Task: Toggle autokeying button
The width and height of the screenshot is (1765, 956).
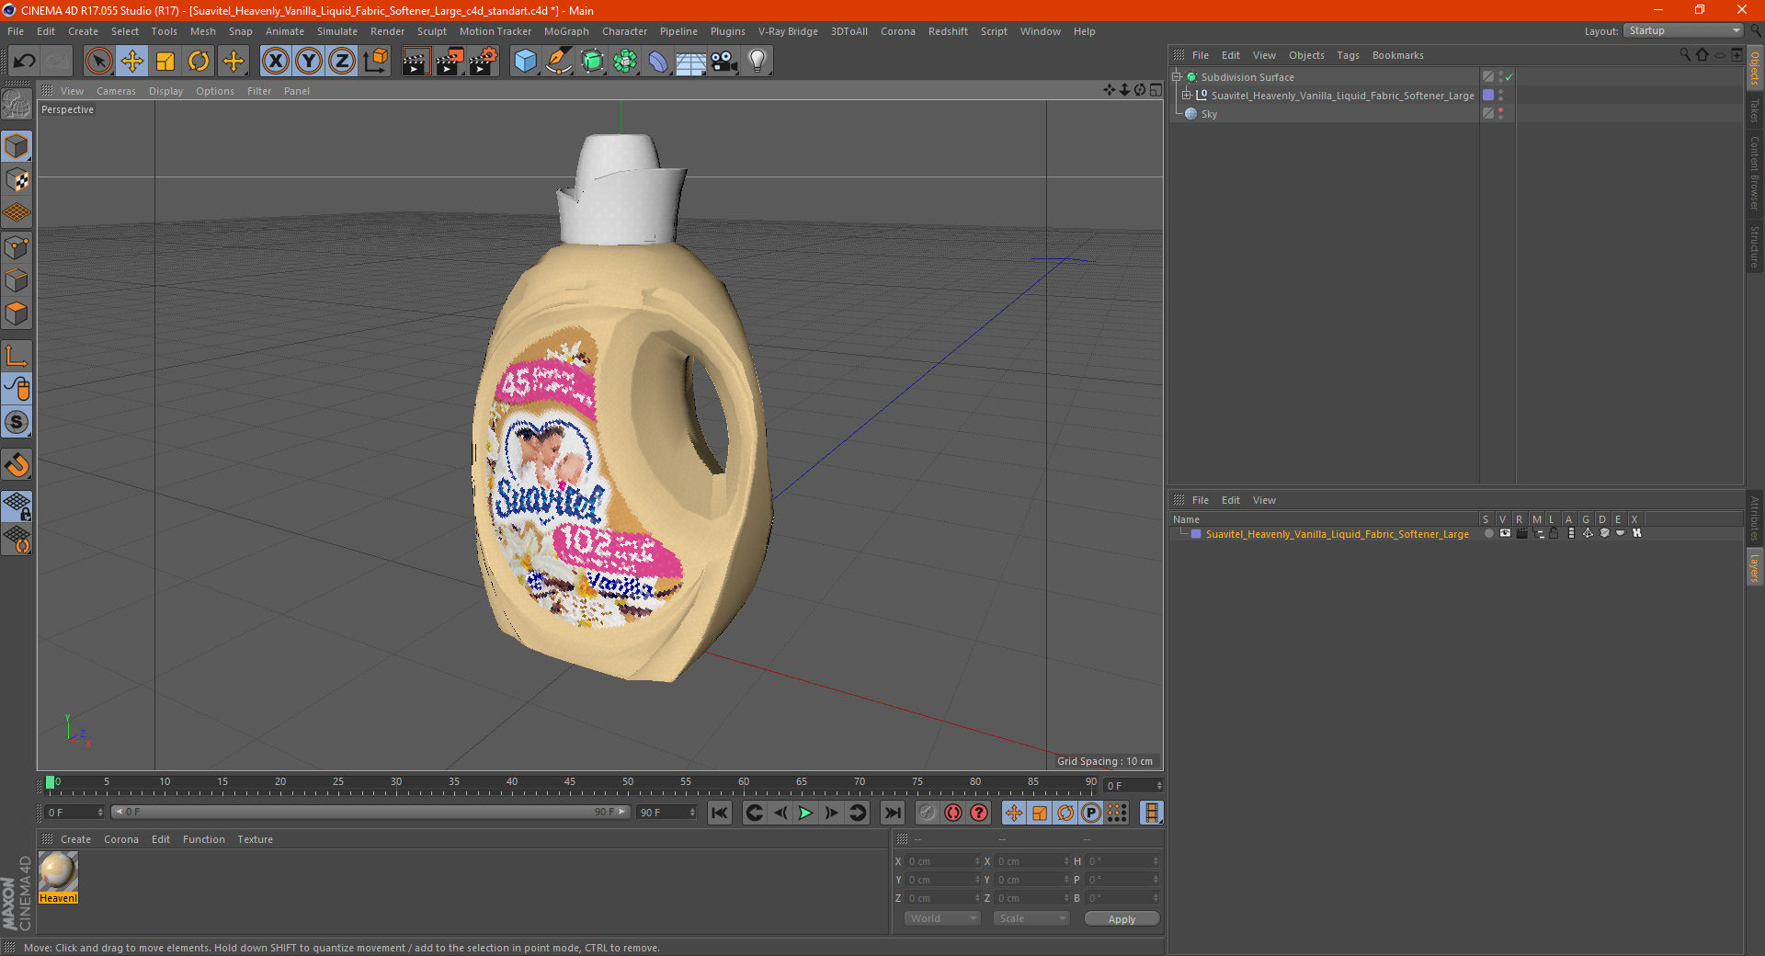Action: (x=953, y=813)
